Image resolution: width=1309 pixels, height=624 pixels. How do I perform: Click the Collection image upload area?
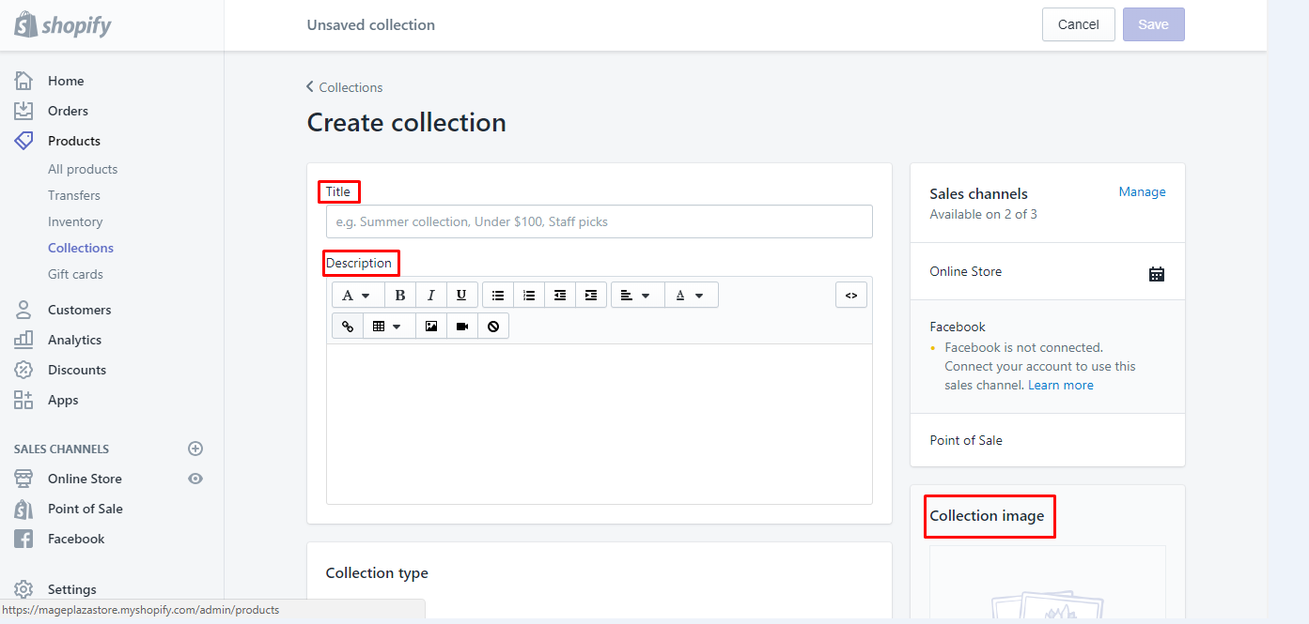pyautogui.click(x=1048, y=584)
